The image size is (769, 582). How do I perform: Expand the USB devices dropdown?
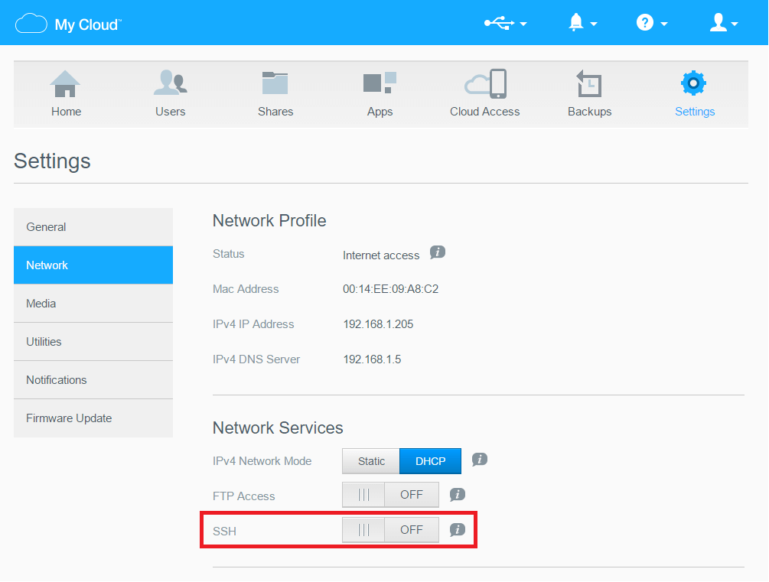[506, 24]
